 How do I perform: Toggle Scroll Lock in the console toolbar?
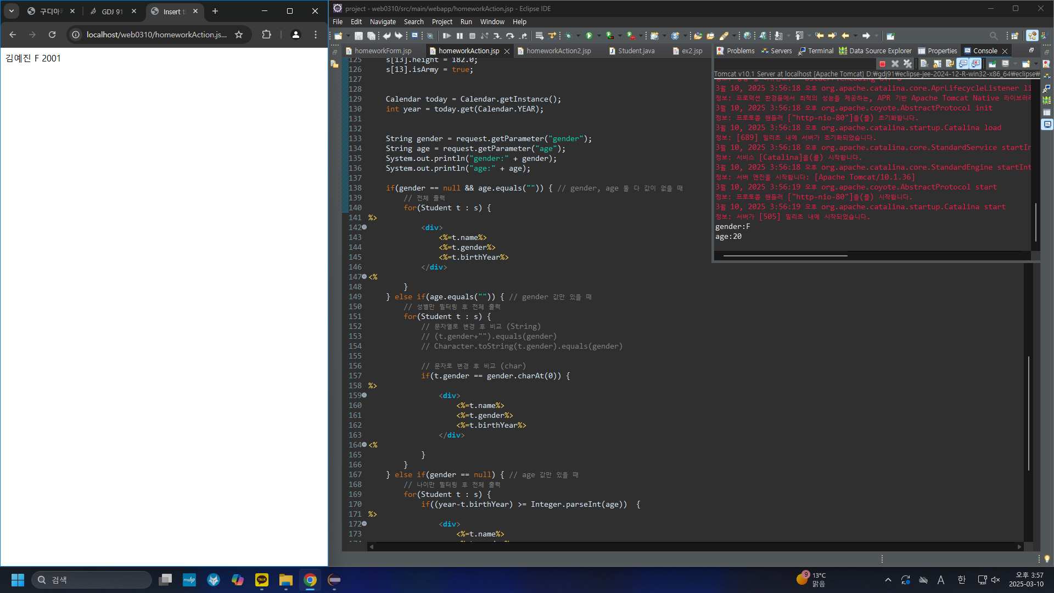(x=937, y=64)
